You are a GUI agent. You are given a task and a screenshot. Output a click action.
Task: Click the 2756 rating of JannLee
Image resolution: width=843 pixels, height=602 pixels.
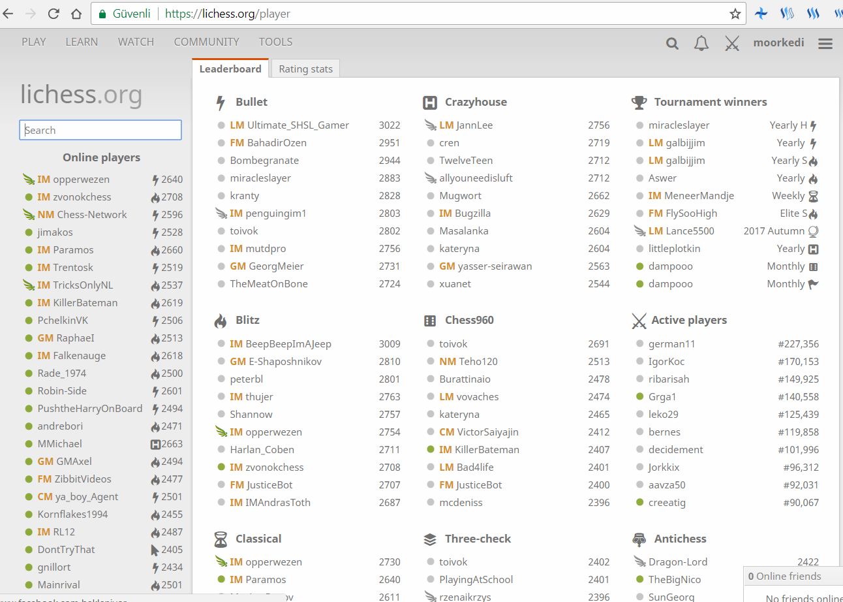click(x=599, y=125)
